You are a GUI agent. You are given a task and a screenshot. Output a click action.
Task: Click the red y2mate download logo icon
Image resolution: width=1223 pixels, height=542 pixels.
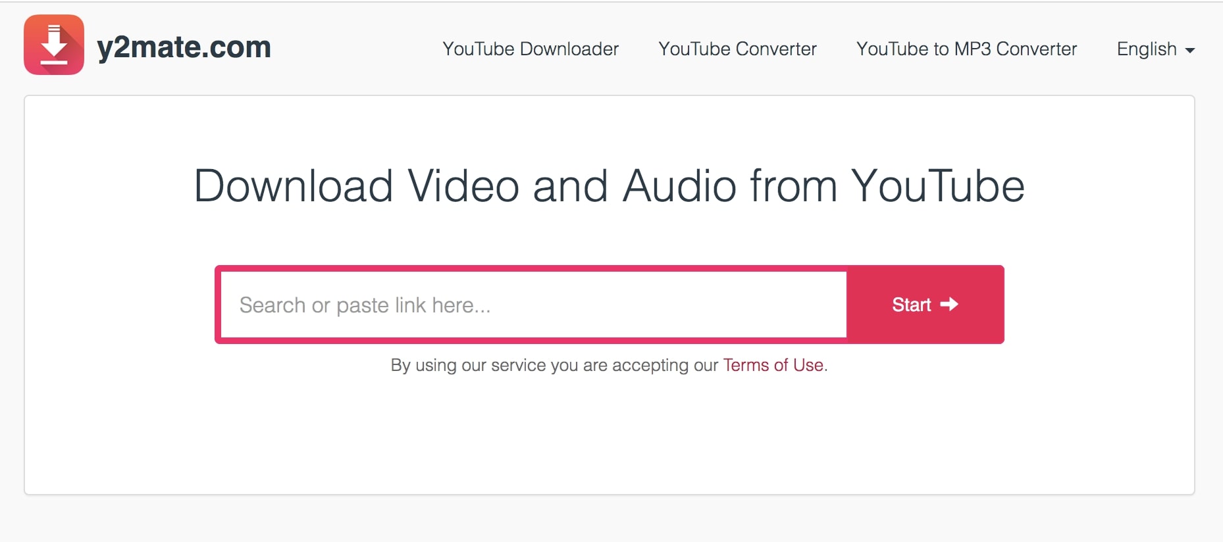[54, 45]
